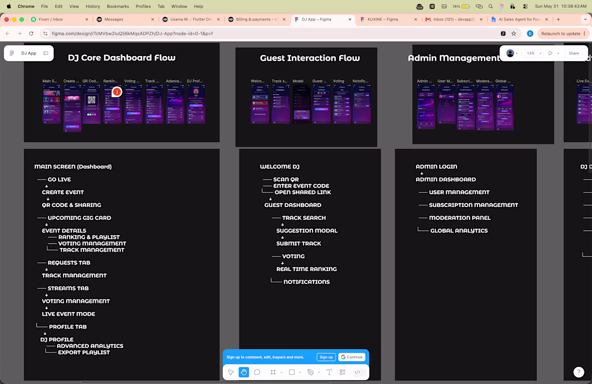Switch to the Gmail Inbox (101) tab
Viewport: 592px width, 384px height.
tap(453, 19)
